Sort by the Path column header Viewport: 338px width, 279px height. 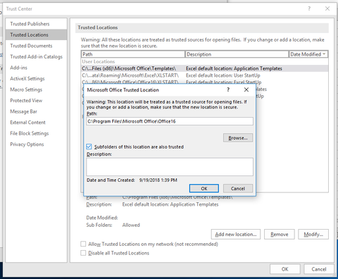click(133, 54)
